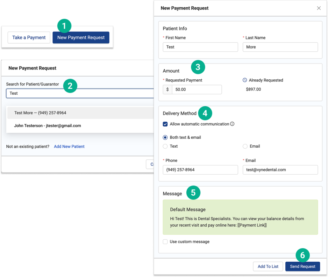This screenshot has width=328, height=277.
Task: Click the Requested Payment amount field
Action: (196, 90)
